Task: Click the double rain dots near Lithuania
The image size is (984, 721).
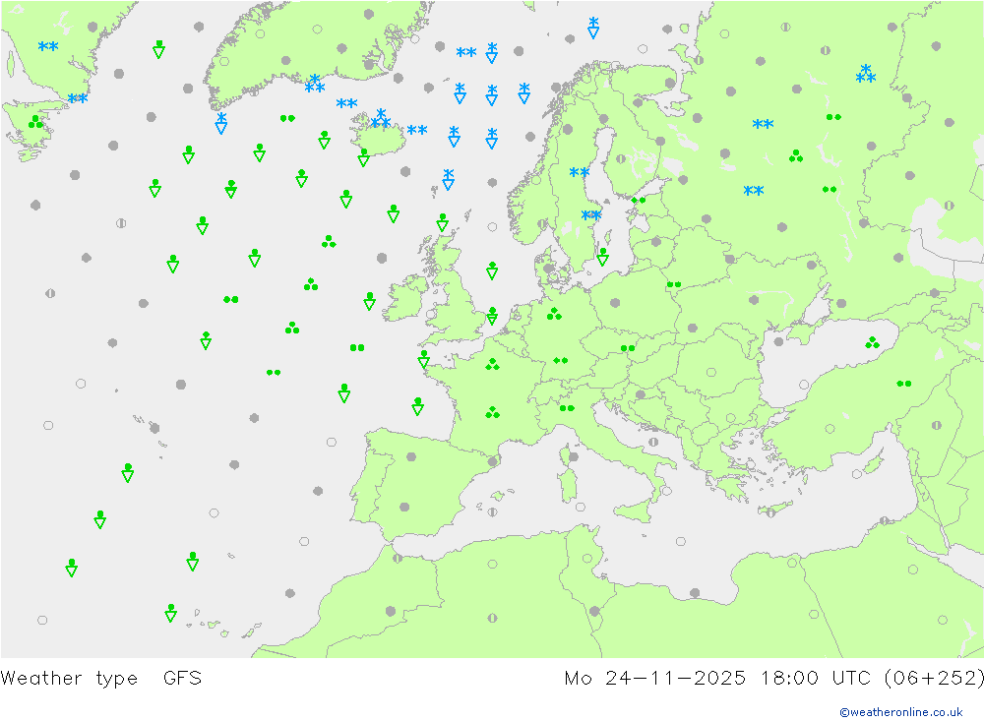Action: [673, 285]
